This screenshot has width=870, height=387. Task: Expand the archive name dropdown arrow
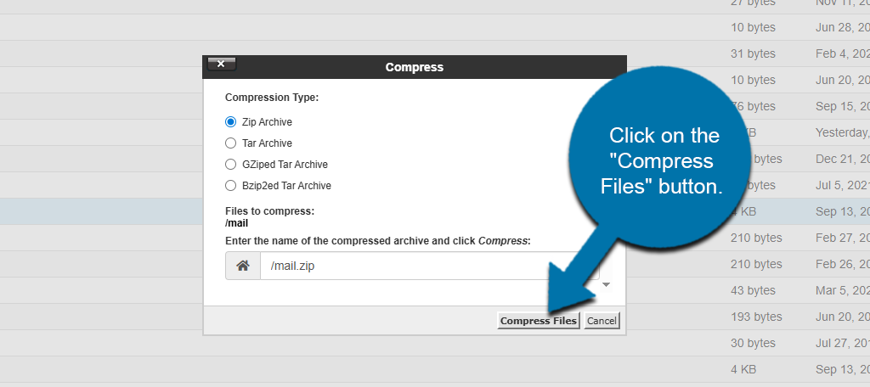[x=606, y=285]
